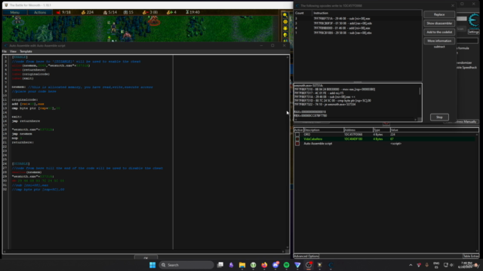This screenshot has width=483, height=271.
Task: Open the Windows Start menu
Action: (152, 265)
